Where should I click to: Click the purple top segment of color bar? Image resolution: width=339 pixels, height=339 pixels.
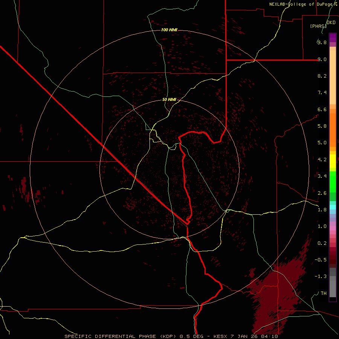tap(333, 38)
